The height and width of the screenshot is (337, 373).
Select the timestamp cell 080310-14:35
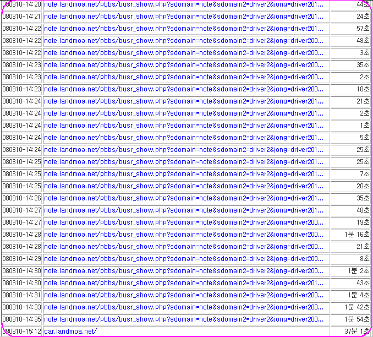click(22, 319)
